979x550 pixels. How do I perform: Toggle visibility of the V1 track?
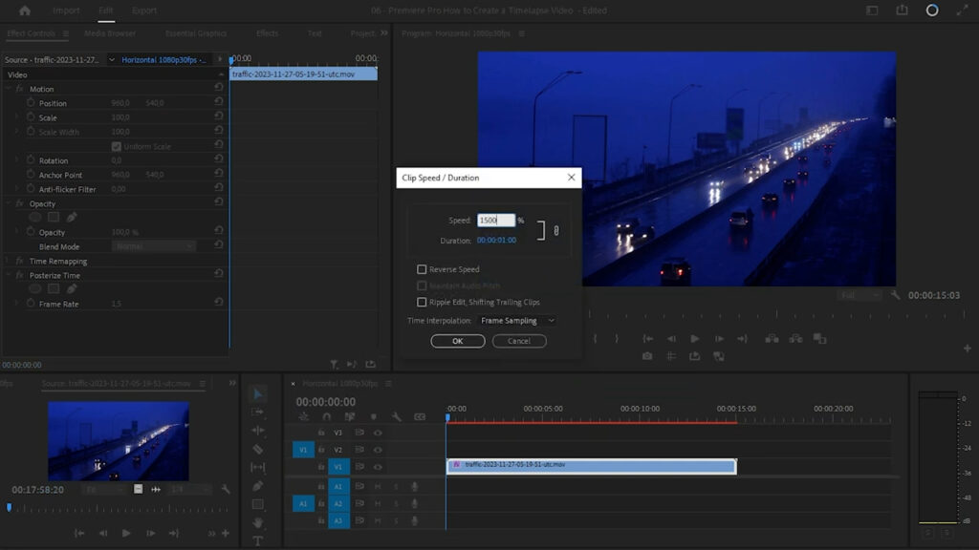pyautogui.click(x=378, y=466)
